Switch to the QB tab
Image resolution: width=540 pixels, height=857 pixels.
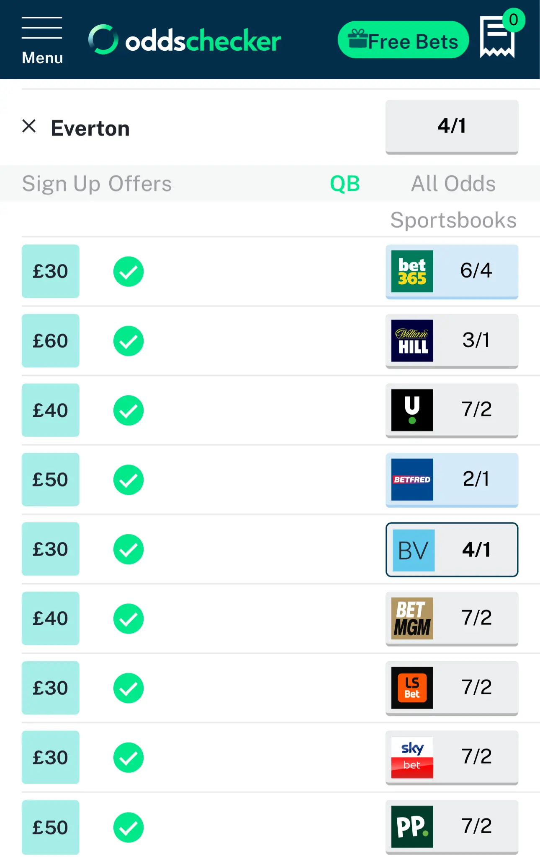tap(345, 184)
